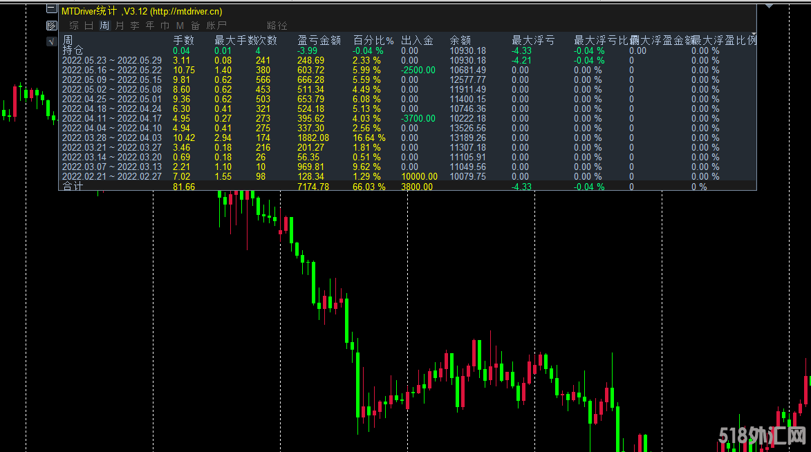Open the M tab in statistics panel
This screenshot has height=452, width=811.
tap(180, 26)
